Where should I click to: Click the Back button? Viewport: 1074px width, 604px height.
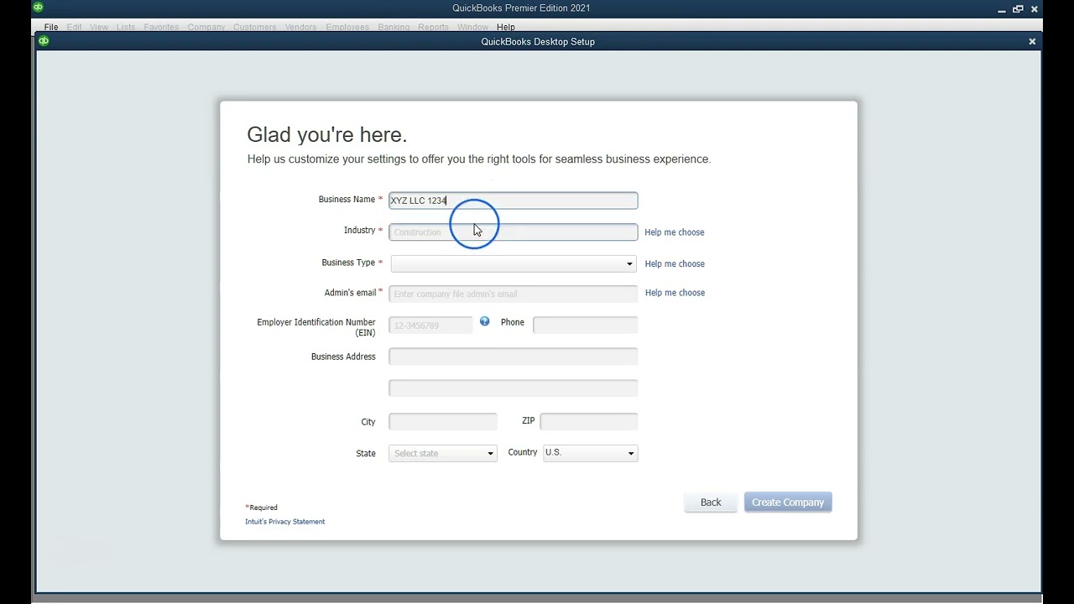pos(711,502)
